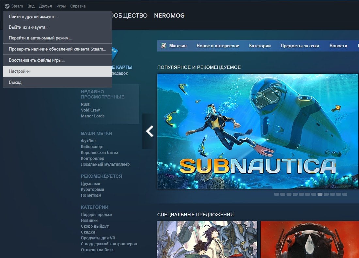Screen dimensions: 359x258
Task: Click Перейти в автономный режим
Action: pyautogui.click(x=57, y=38)
